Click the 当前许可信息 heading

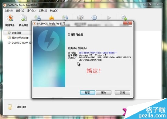[76, 35]
